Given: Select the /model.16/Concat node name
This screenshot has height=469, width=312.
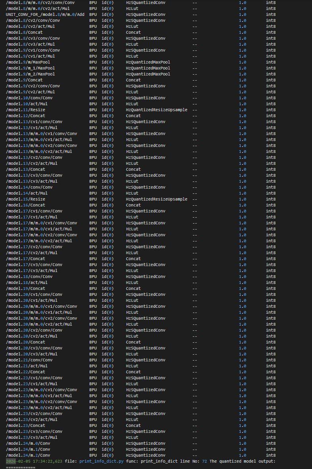Looking at the screenshot, I should click(x=26, y=205).
